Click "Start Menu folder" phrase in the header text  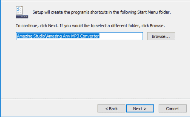154,12
